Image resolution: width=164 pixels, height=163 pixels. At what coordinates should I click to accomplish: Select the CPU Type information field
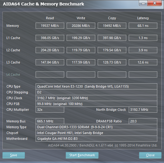(x=96, y=86)
